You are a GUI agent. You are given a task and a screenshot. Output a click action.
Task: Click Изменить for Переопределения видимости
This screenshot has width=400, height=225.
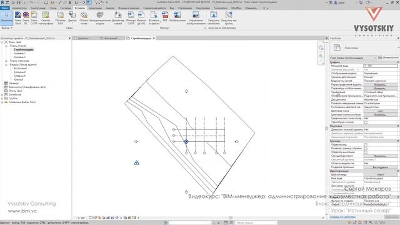pyautogui.click(x=380, y=84)
